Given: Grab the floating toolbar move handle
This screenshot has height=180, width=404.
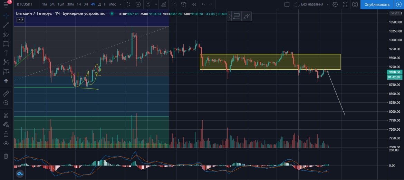Looking at the screenshot, I should (230, 16).
